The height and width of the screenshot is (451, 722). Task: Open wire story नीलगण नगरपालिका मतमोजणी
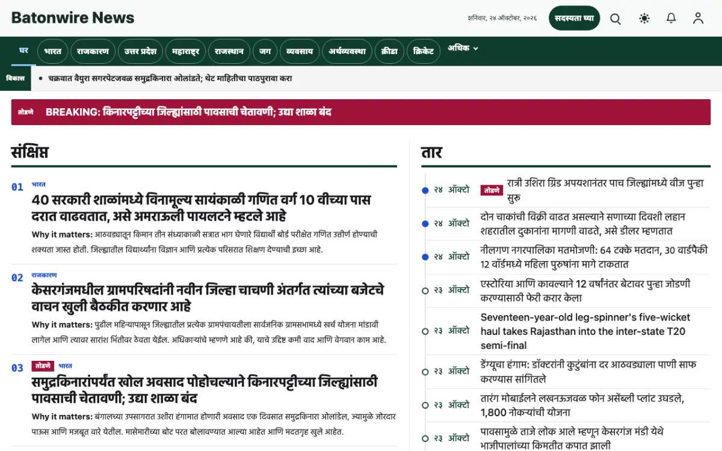pos(594,257)
